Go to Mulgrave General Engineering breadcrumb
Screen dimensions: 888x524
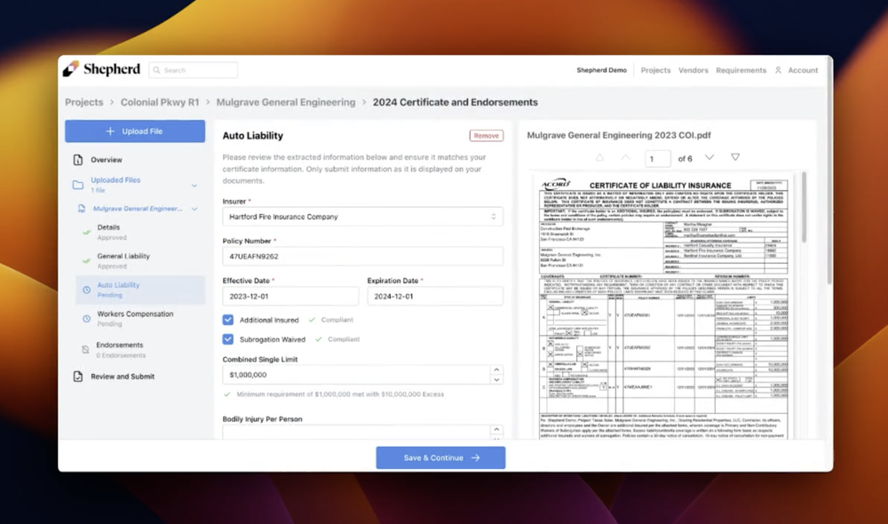tap(285, 102)
